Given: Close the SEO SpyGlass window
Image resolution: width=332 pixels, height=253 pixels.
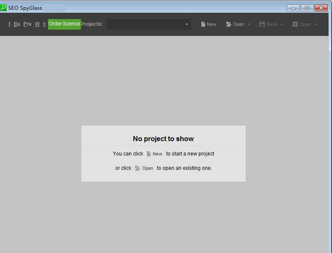Looking at the screenshot, I should 321,8.
